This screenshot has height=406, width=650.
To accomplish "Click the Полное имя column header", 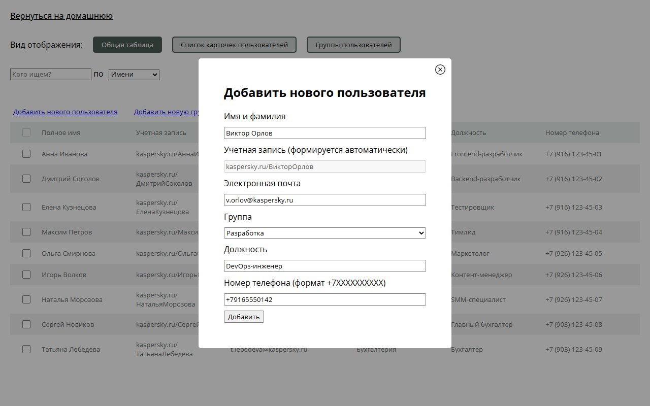I will click(61, 132).
